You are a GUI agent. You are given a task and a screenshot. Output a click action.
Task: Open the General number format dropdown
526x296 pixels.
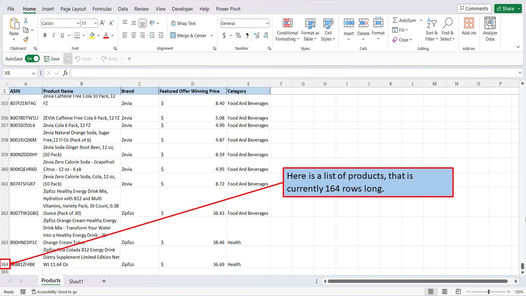coord(267,23)
